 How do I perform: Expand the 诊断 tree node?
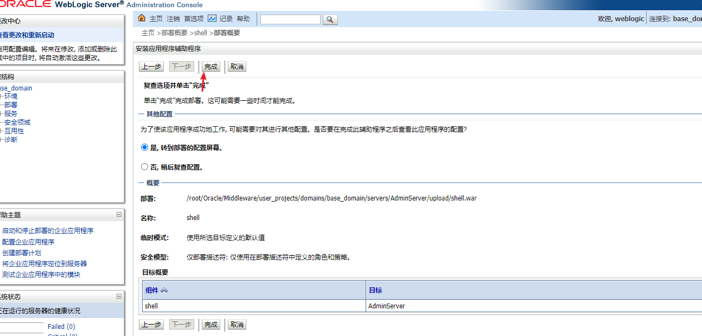(x=2, y=140)
